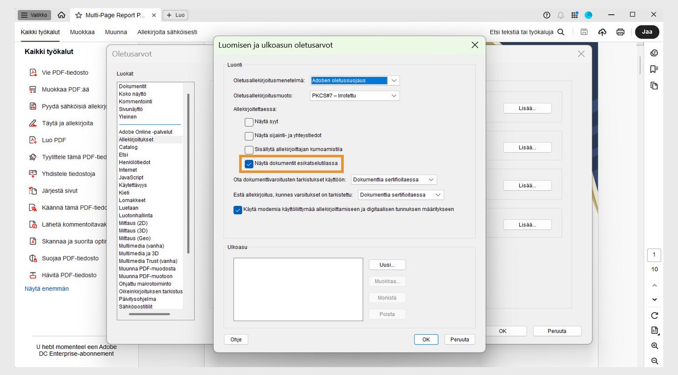Viewport: 678px width, 375px height.
Task: Click Näytä enemmän link
Action: click(x=47, y=289)
